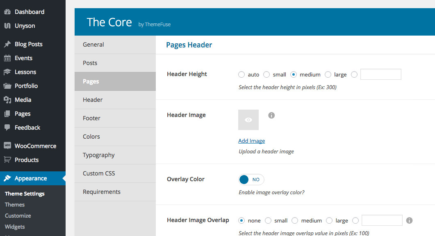Select small Header Height radio
The height and width of the screenshot is (236, 435).
pyautogui.click(x=266, y=74)
